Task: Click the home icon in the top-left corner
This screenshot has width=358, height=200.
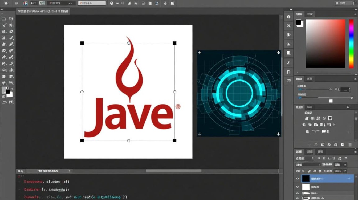Action: (6, 3)
